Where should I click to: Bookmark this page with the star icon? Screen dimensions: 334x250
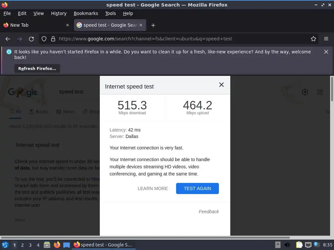tap(313, 39)
